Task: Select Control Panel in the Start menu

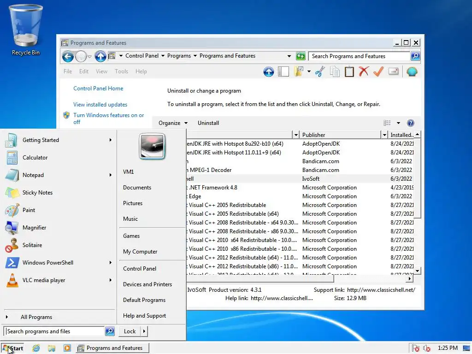Action: 140,269
